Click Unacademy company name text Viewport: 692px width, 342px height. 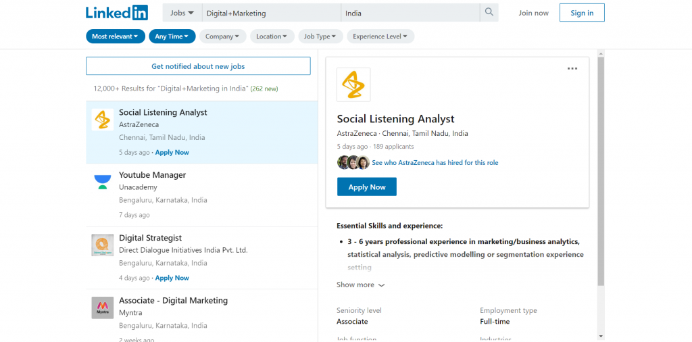click(x=138, y=187)
